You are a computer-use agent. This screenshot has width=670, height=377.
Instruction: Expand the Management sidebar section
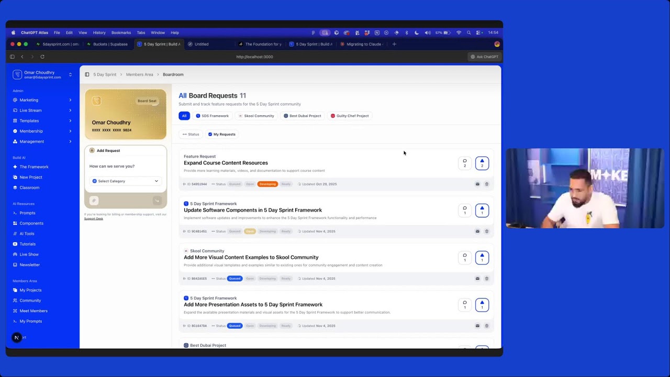point(42,141)
